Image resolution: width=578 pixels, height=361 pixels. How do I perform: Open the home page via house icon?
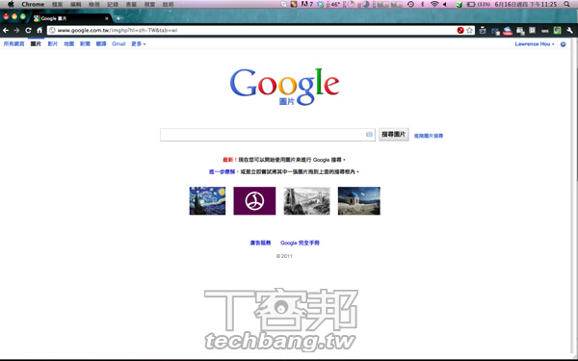[39, 30]
